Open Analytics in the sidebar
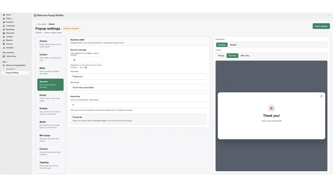The image size is (333, 187). [10, 48]
